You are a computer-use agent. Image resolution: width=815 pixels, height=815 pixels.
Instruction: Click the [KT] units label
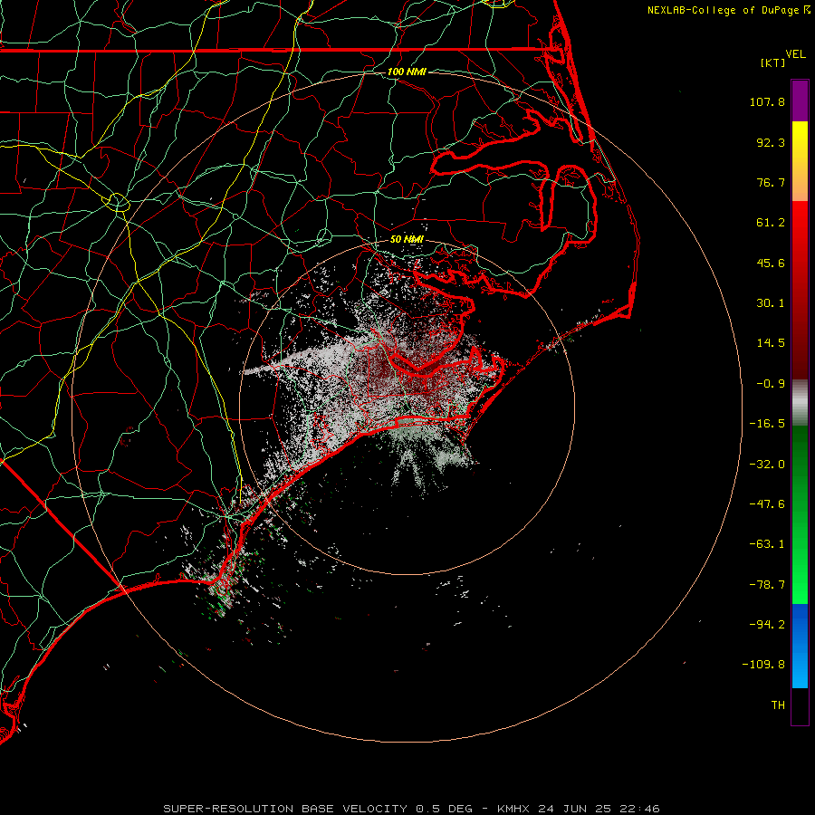click(772, 62)
